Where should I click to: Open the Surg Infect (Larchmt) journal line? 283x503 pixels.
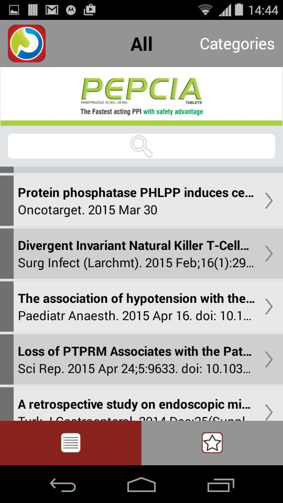pos(136,263)
